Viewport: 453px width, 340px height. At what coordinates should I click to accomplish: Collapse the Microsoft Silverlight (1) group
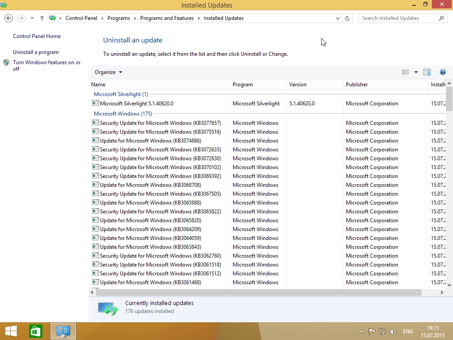pos(121,94)
